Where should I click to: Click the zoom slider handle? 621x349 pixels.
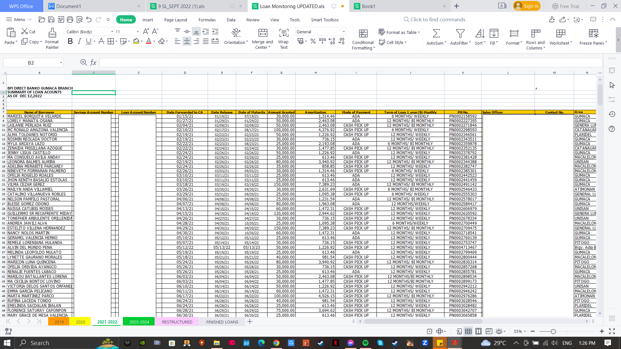click(x=553, y=332)
